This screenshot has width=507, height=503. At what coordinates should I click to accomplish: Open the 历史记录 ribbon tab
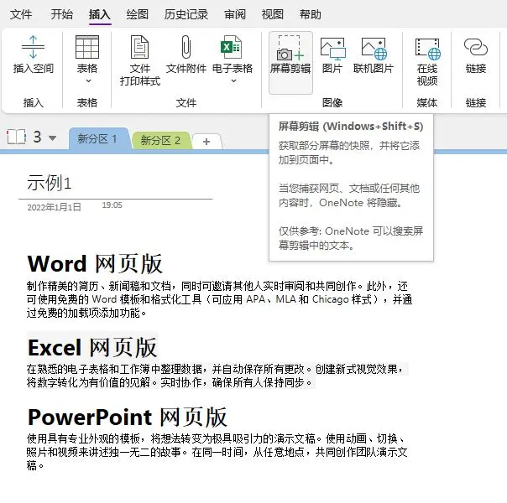186,14
